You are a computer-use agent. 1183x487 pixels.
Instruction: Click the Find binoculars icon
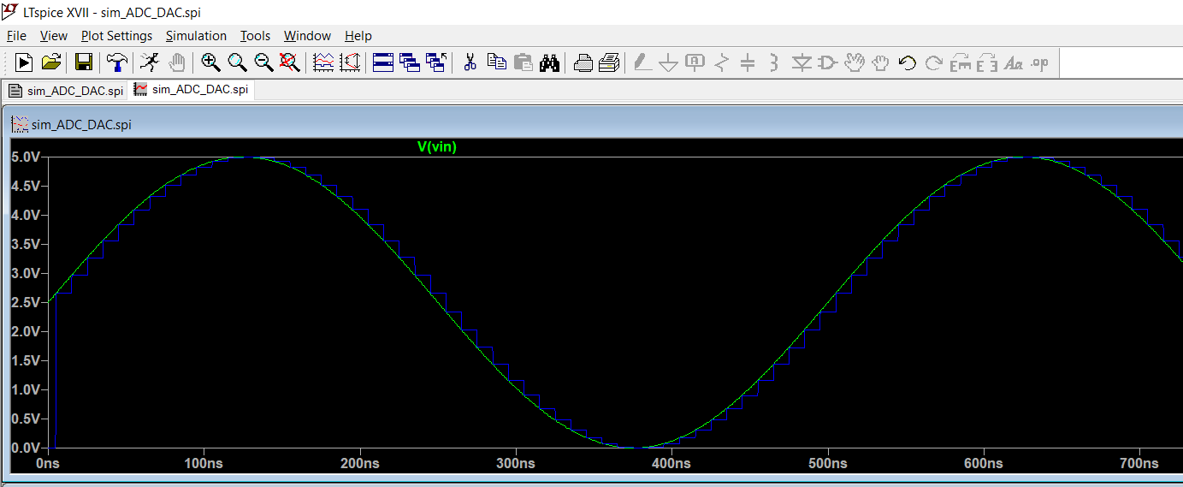click(549, 62)
